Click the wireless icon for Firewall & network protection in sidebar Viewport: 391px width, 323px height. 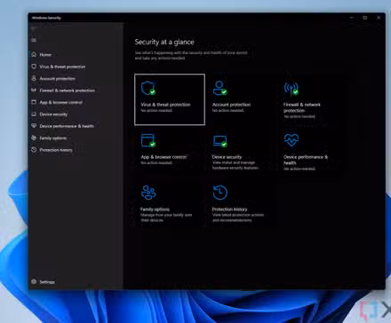[34, 91]
